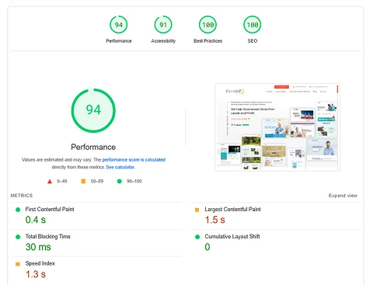Click the orange square 50–89 legend icon
Image resolution: width=373 pixels, height=285 pixels.
[x=83, y=181]
